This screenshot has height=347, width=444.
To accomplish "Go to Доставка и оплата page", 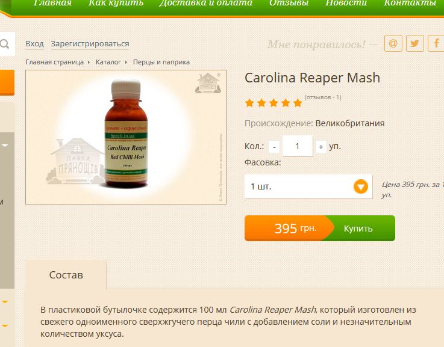I will point(205,3).
